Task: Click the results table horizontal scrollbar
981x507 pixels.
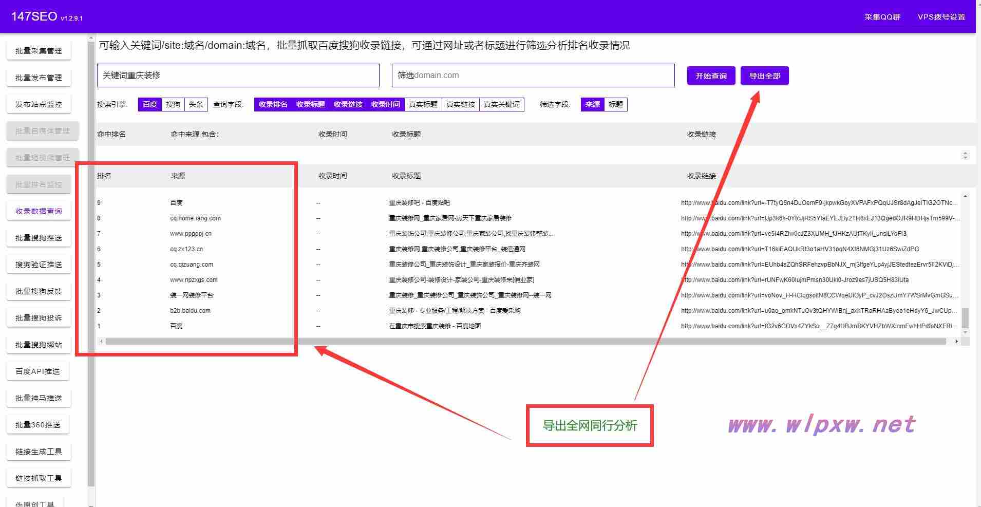Action: coord(525,341)
